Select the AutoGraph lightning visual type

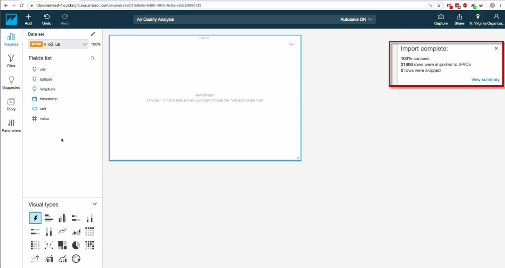pyautogui.click(x=36, y=218)
